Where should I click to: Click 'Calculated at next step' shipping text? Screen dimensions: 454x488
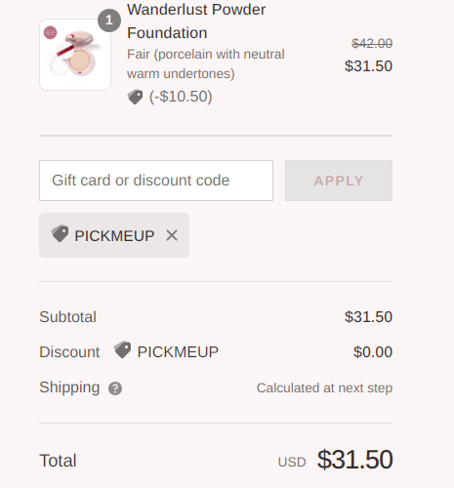tap(324, 387)
